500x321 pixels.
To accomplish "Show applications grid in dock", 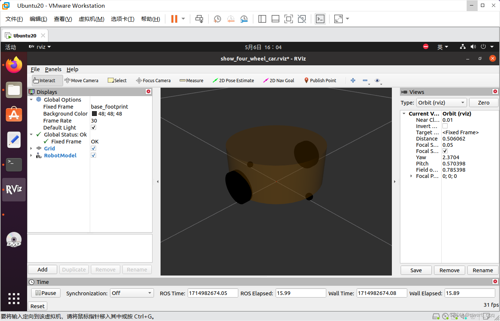I will tap(14, 298).
